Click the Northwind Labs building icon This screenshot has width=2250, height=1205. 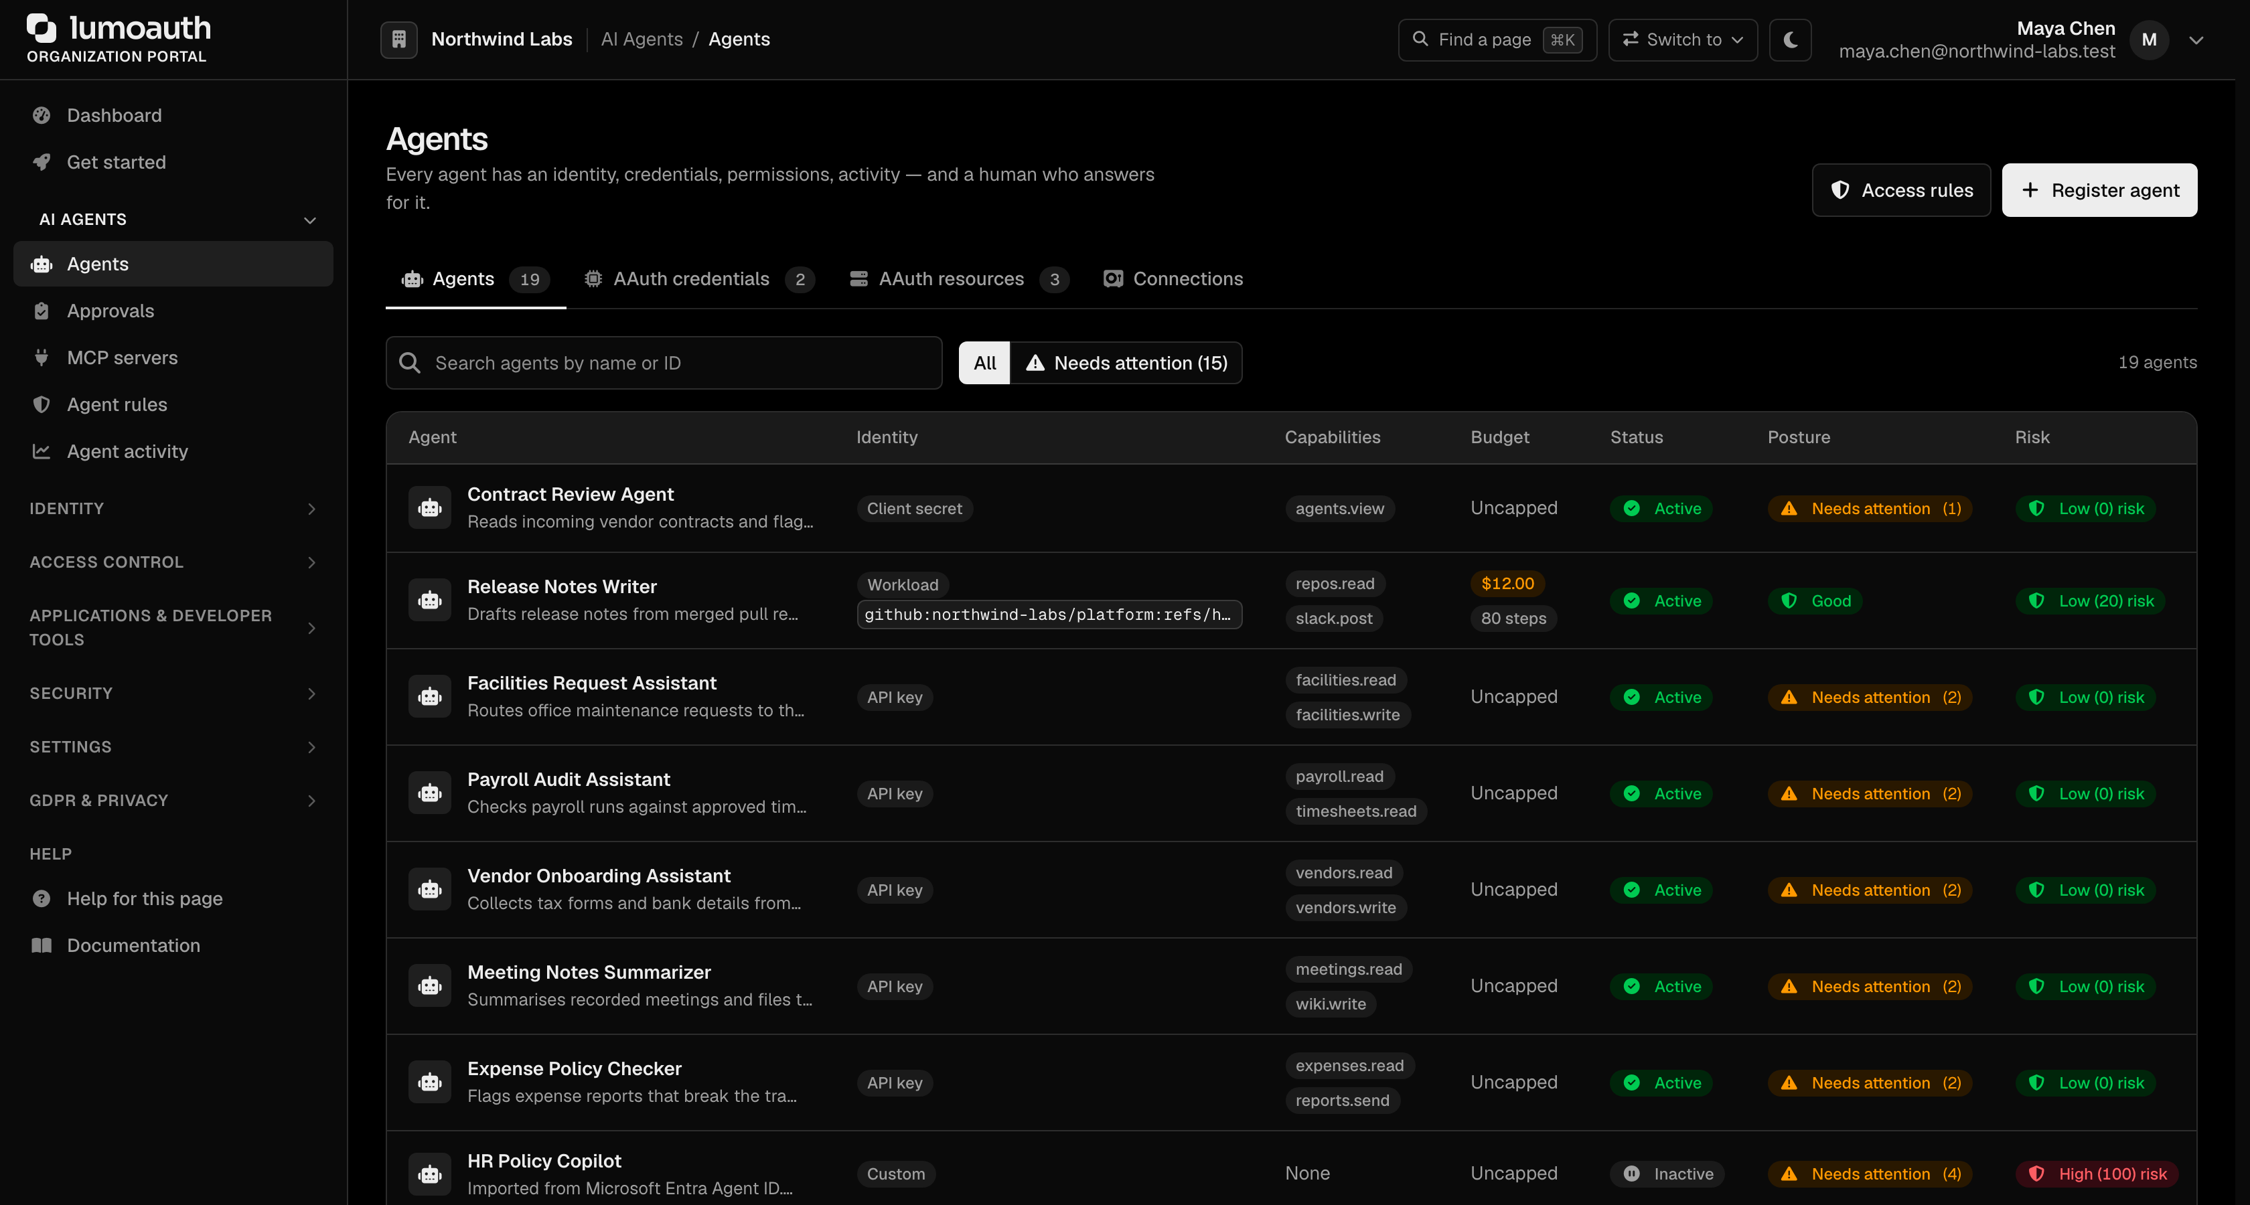398,39
